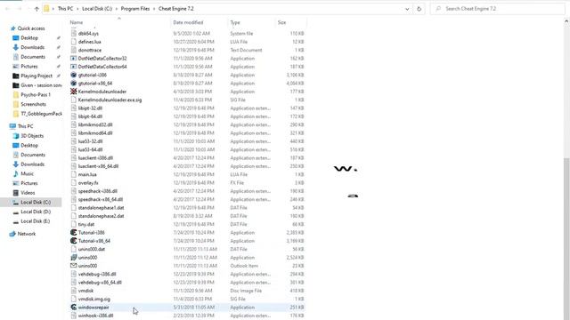
Task: Select the Kernelmoduleunloader.exe.sig file
Action: click(110, 100)
